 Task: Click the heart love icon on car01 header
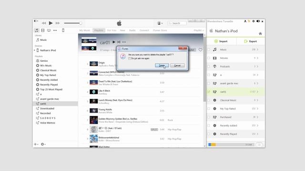(x=200, y=50)
